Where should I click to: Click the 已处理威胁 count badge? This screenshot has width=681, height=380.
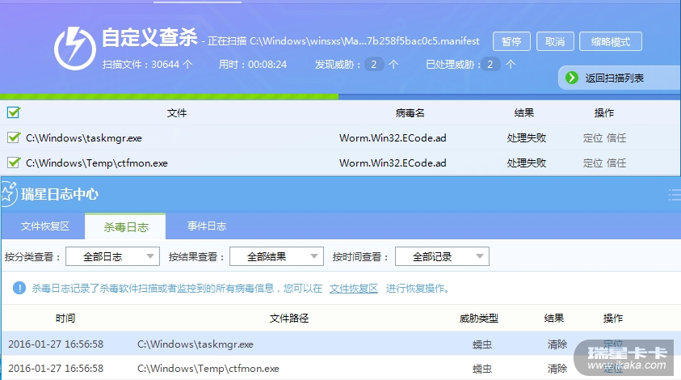[x=490, y=65]
